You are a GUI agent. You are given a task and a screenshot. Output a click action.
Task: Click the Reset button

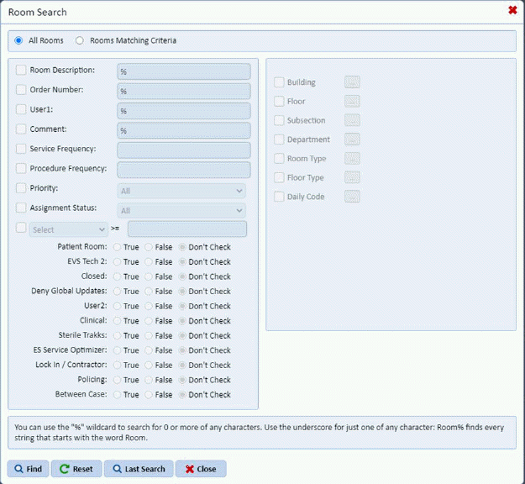76,469
